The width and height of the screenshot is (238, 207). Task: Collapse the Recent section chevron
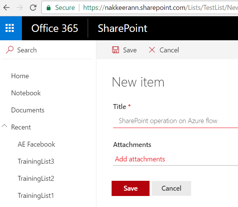tap(5, 127)
